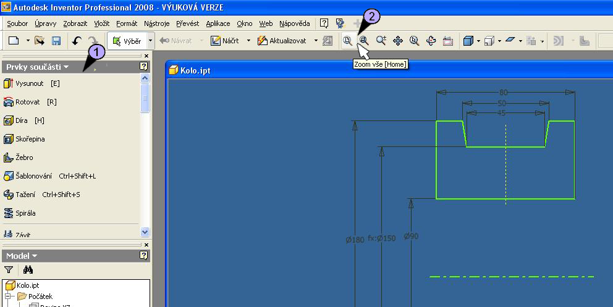Click the Undo arrow icon

tap(77, 41)
